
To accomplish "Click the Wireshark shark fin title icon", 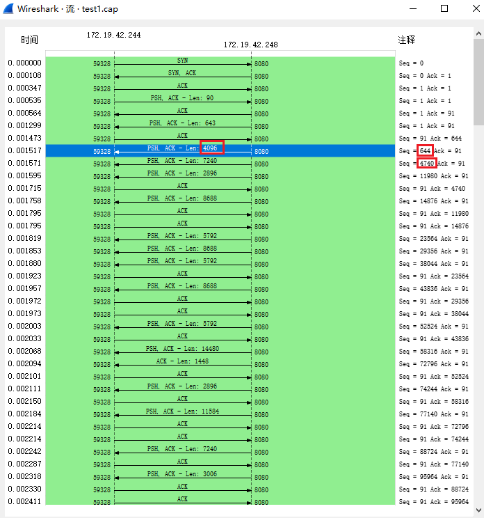I will pos(8,9).
